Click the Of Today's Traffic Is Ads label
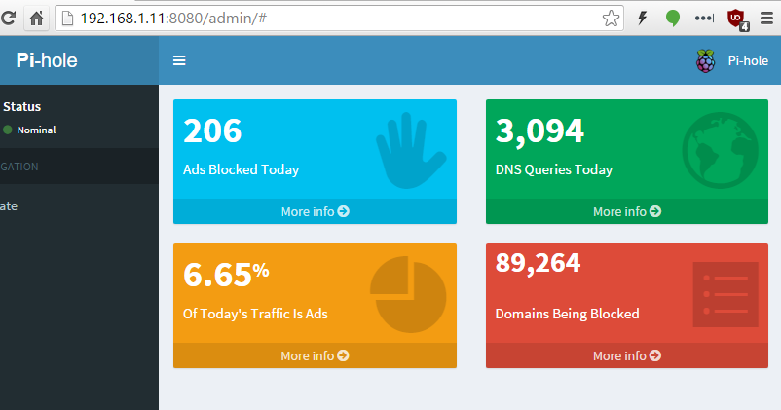 pos(255,314)
